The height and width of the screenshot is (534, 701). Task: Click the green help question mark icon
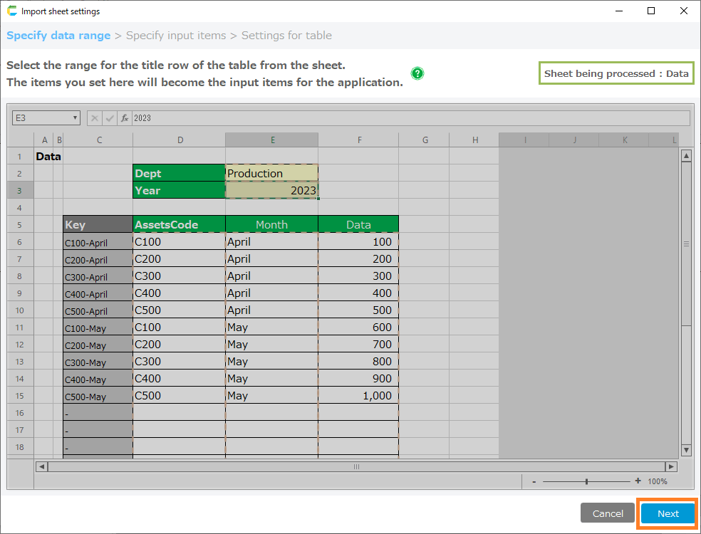[x=417, y=73]
